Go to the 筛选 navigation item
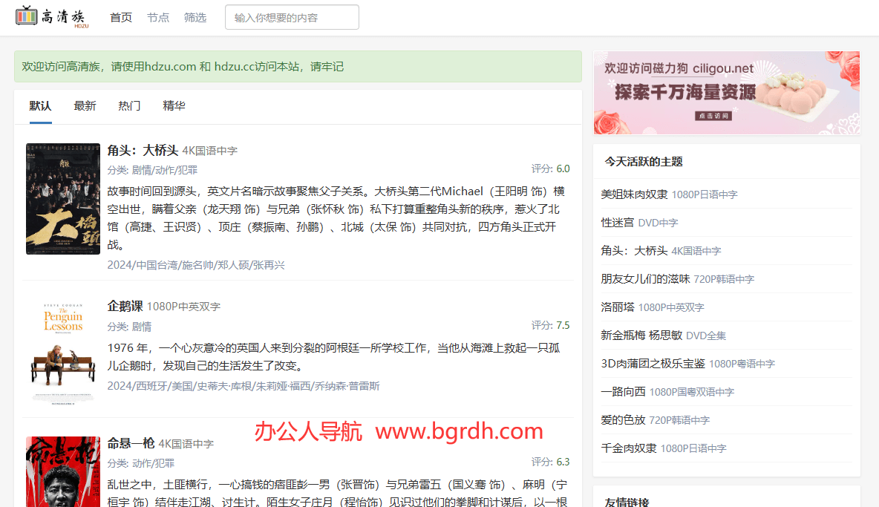This screenshot has height=507, width=879. (x=195, y=17)
